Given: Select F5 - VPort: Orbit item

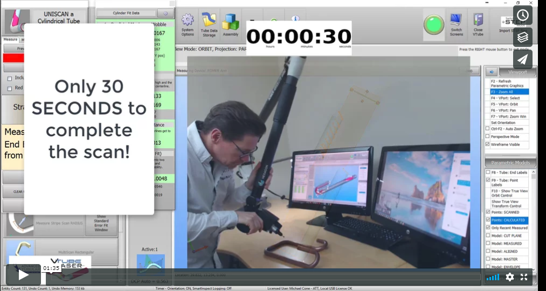Looking at the screenshot, I should point(509,105).
